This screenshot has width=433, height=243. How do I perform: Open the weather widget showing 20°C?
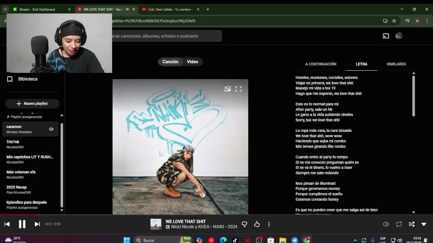[x=16, y=240]
